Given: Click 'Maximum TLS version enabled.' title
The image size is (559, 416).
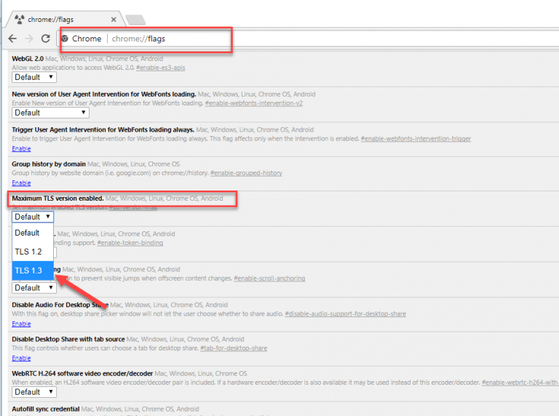Looking at the screenshot, I should (x=58, y=199).
